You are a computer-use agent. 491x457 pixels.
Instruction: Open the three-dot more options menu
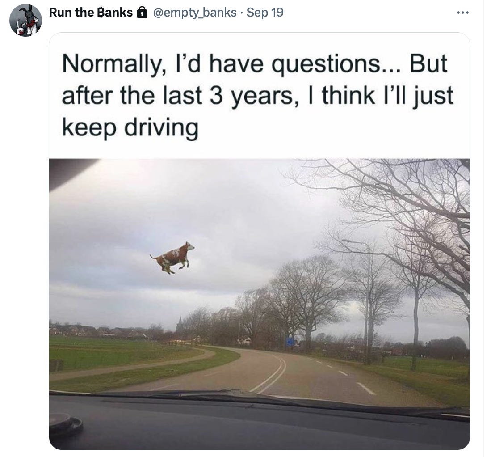pyautogui.click(x=462, y=13)
